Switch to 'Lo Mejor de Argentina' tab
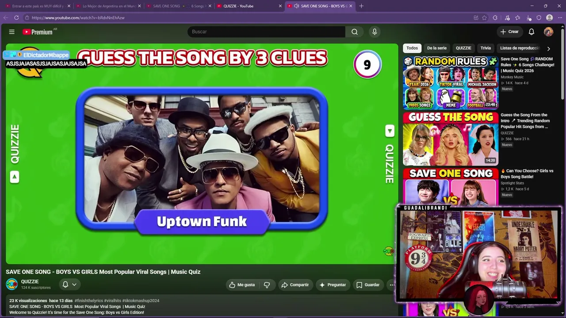 (x=108, y=6)
